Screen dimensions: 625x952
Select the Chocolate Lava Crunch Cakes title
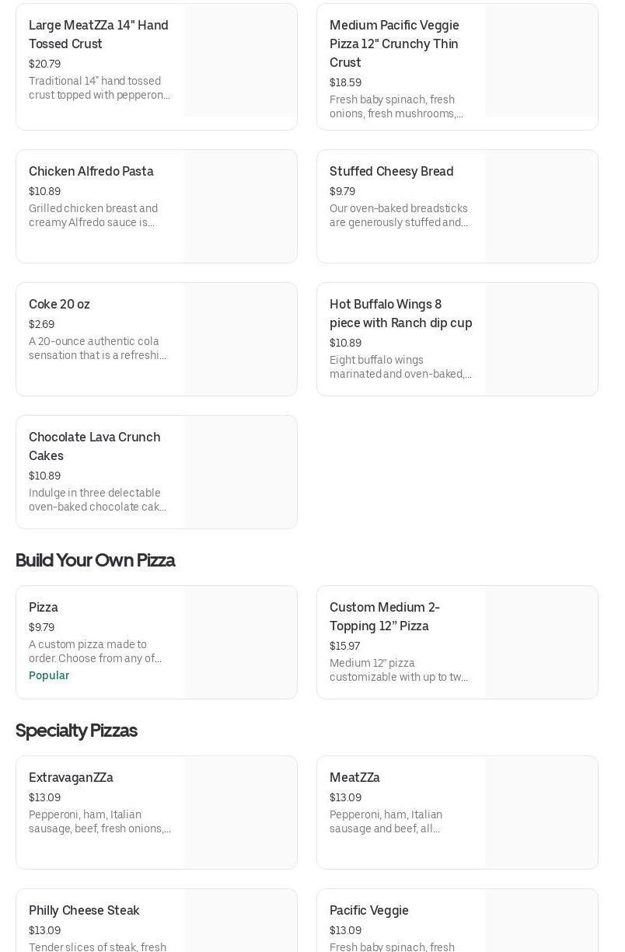tap(94, 446)
